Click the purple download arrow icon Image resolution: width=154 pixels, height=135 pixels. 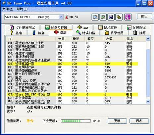(128, 17)
